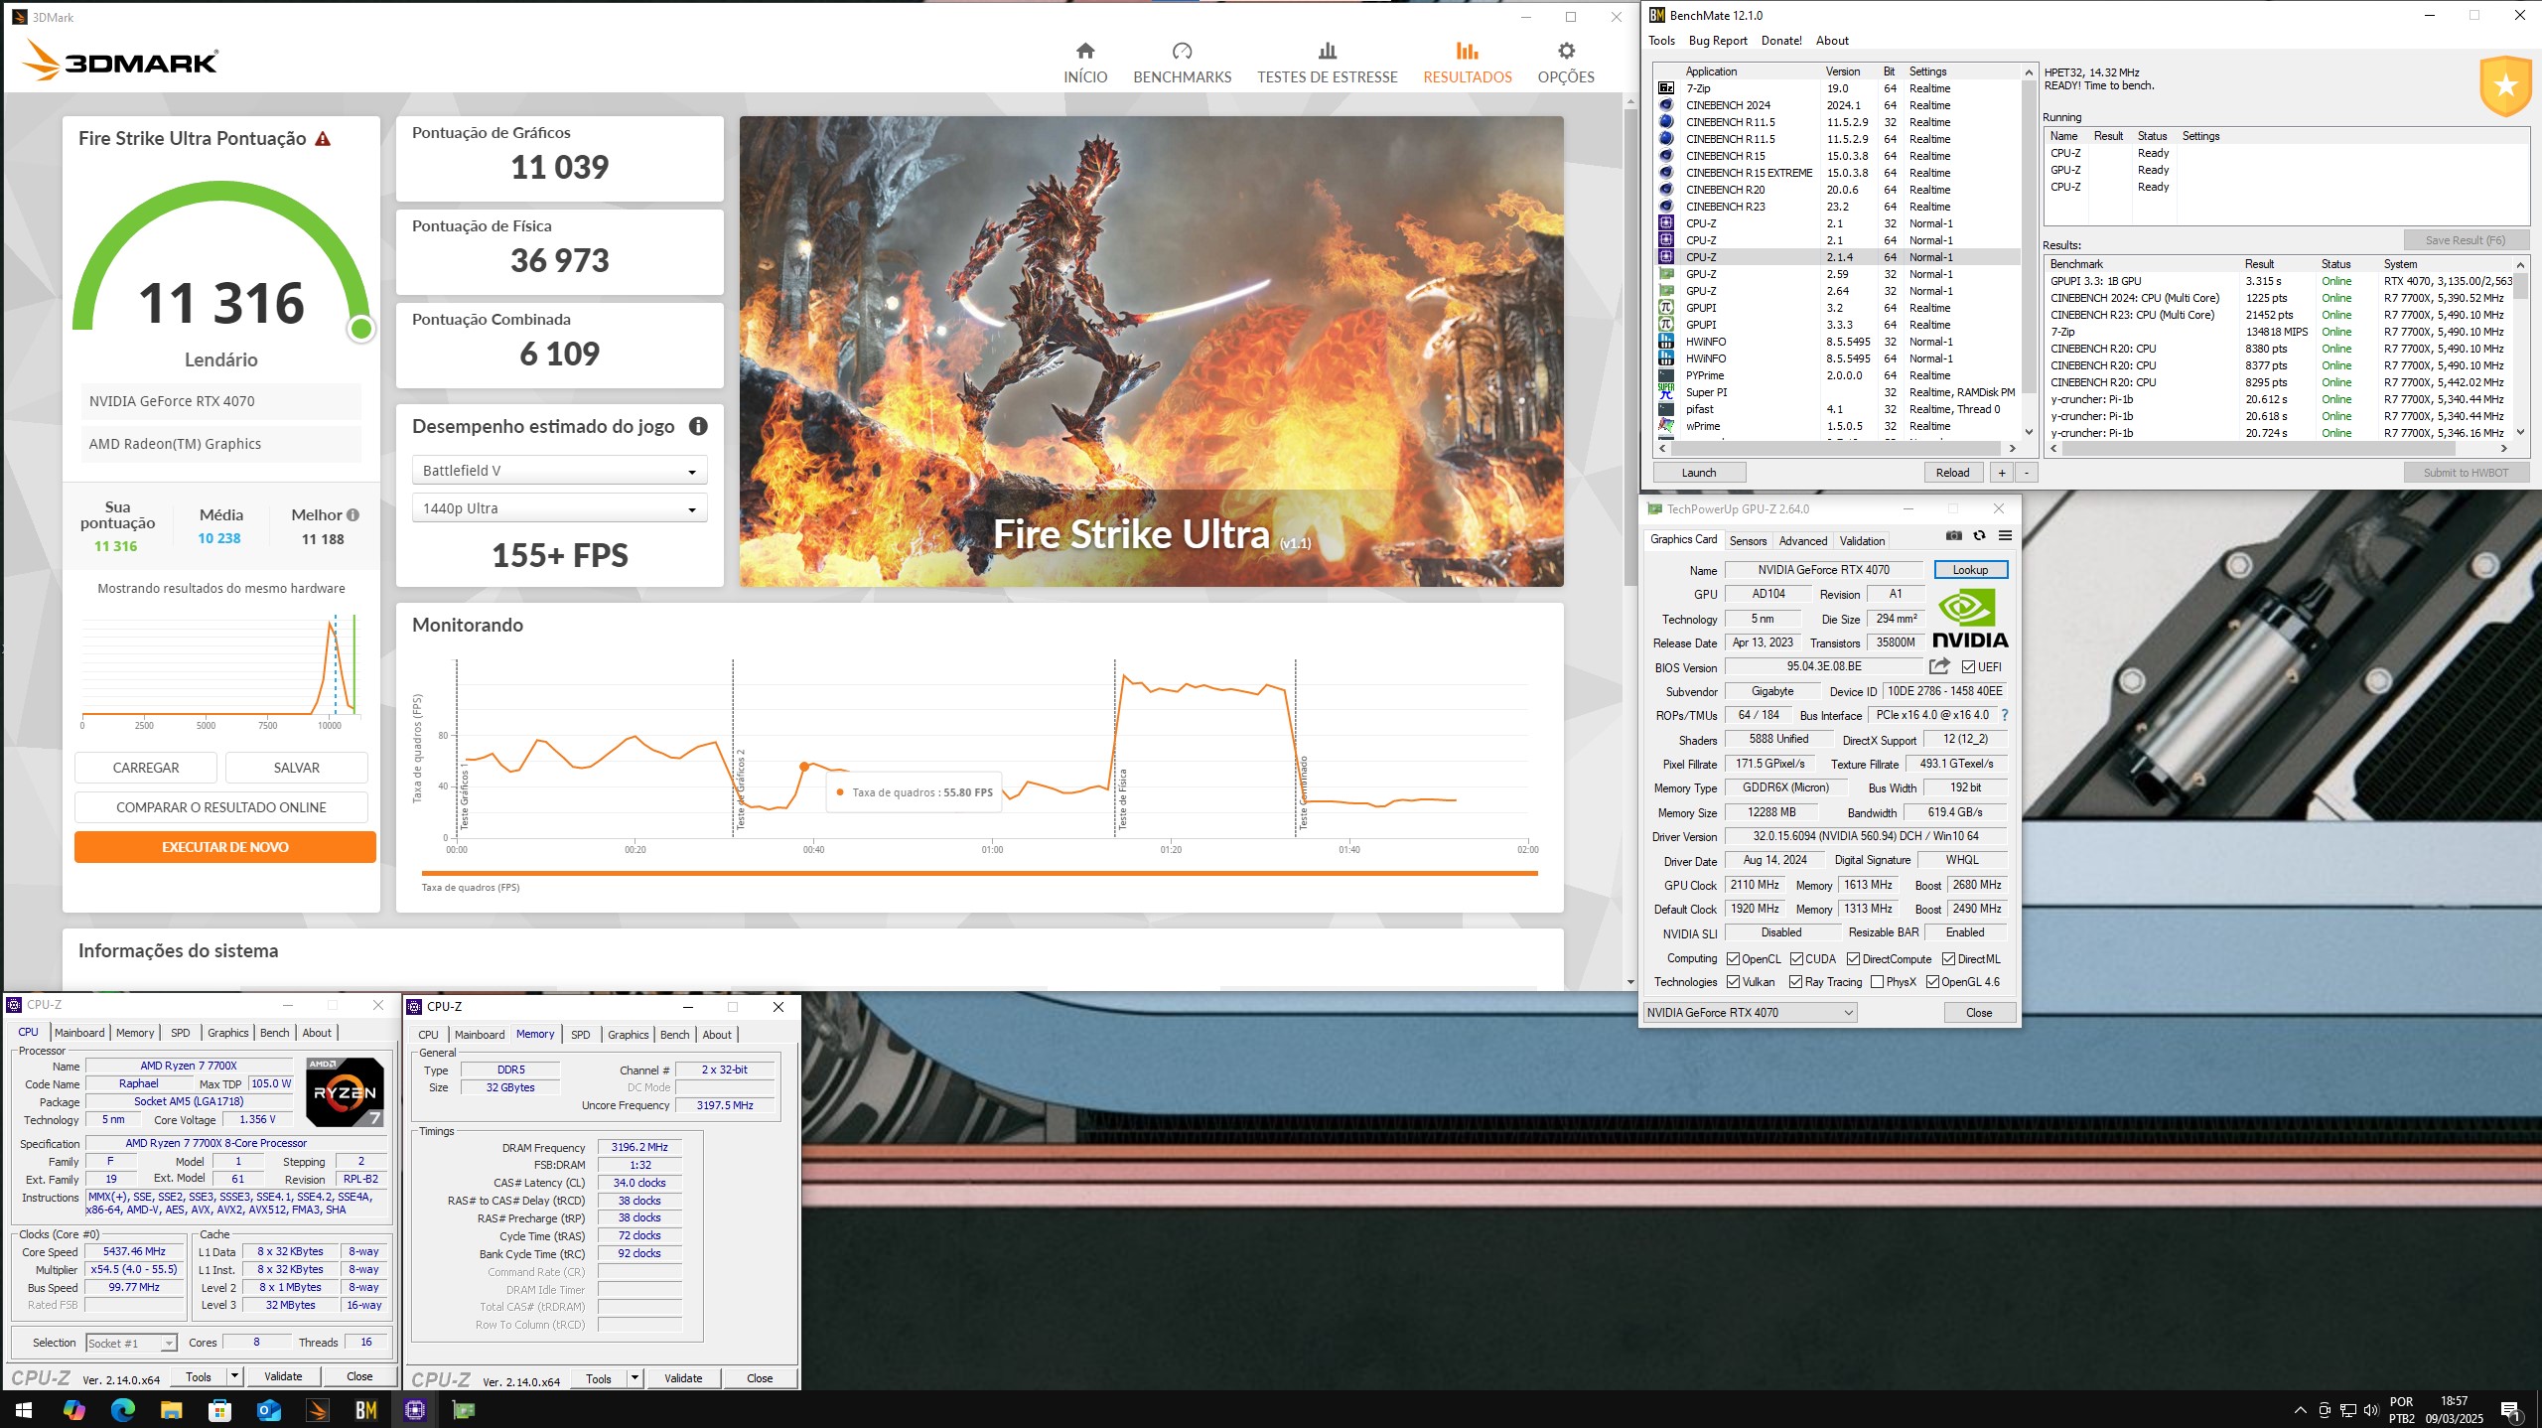Open the 1440p Ultra resolution dropdown
Screen dimensions: 2542x1428
click(559, 508)
